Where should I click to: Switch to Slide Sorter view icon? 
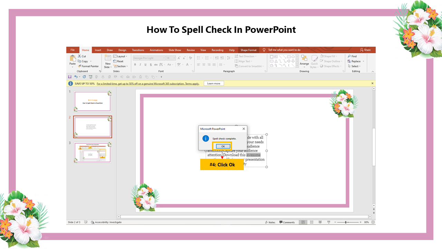click(312, 222)
